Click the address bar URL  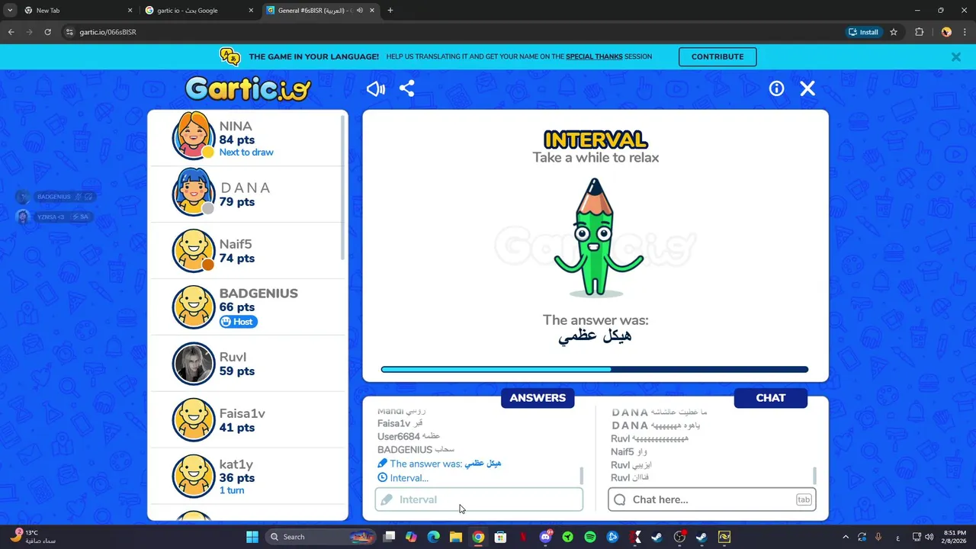pos(108,32)
